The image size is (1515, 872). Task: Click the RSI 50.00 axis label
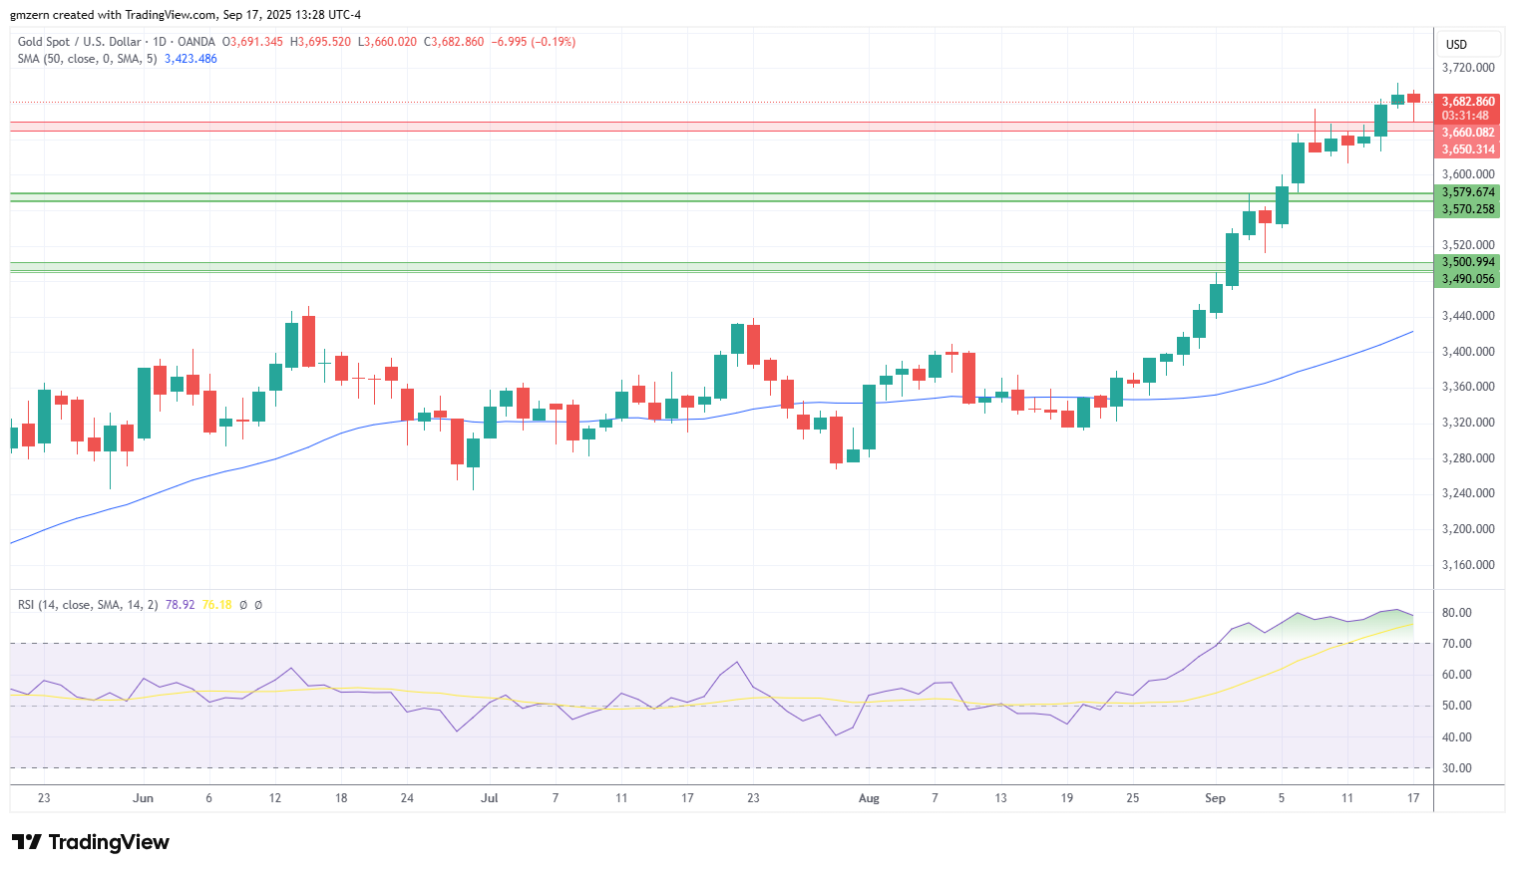(x=1457, y=706)
